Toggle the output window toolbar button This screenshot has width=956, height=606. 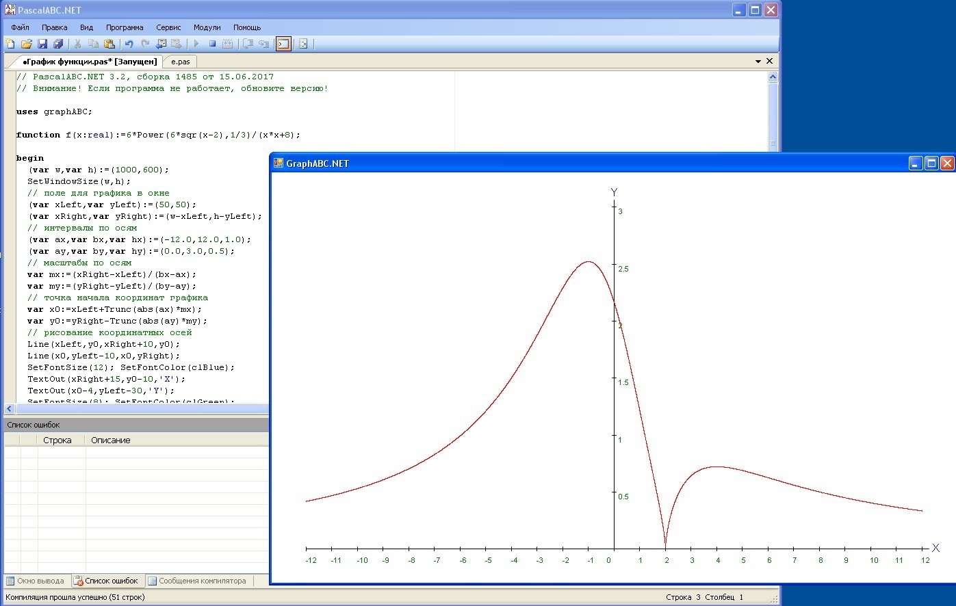tap(283, 44)
